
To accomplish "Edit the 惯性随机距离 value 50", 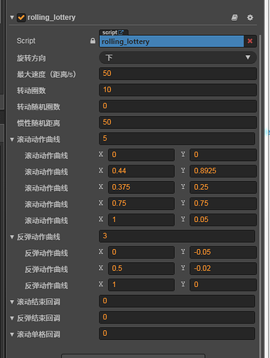I will [178, 122].
